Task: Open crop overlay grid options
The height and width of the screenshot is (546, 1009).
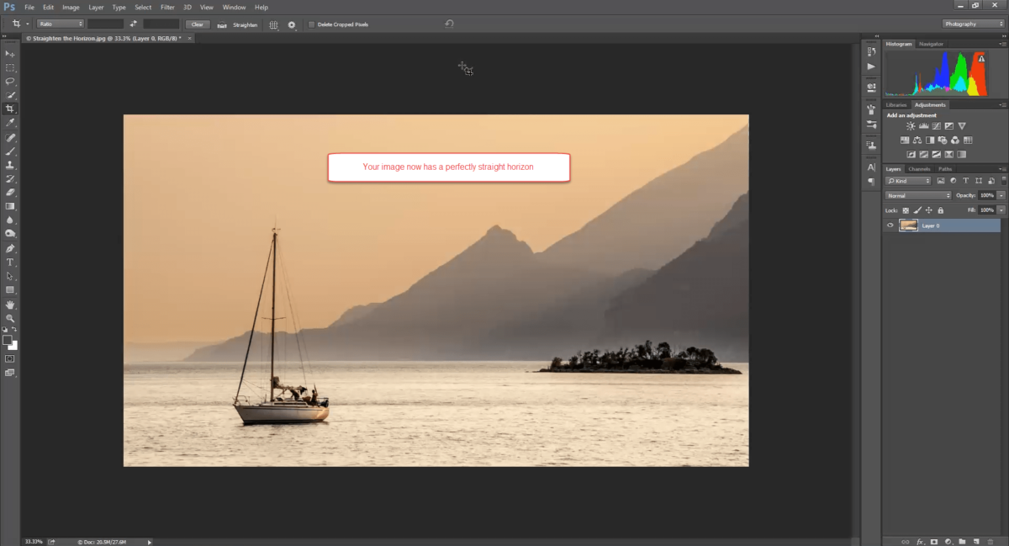Action: click(x=273, y=25)
